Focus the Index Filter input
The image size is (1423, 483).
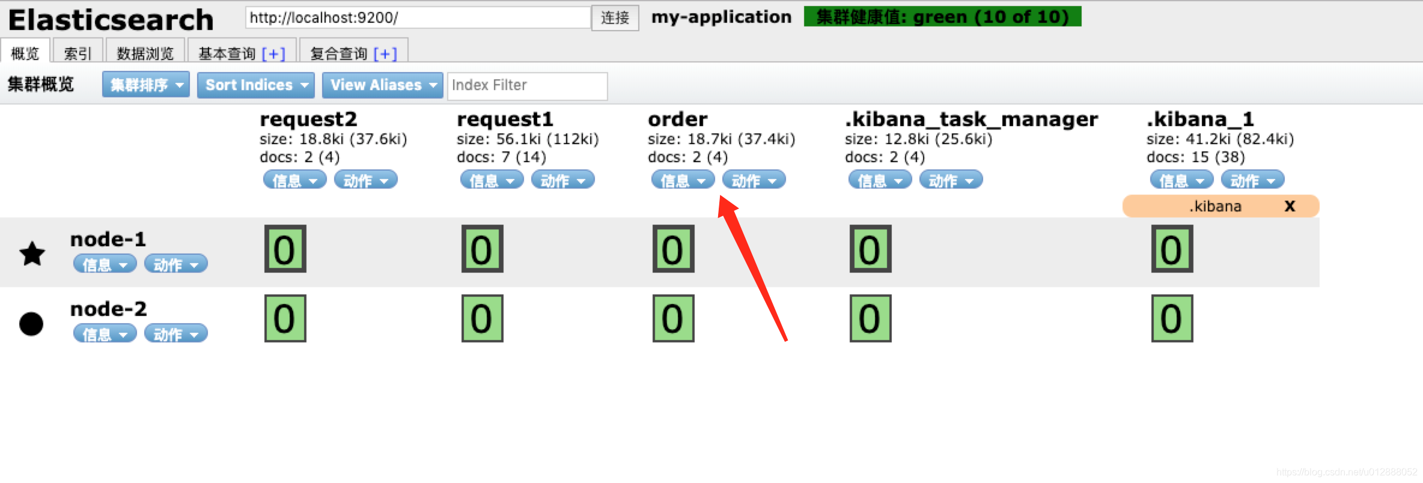point(528,85)
